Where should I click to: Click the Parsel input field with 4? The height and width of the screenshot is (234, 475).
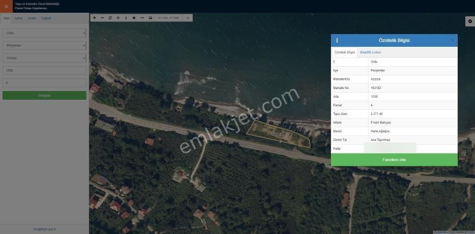click(x=44, y=82)
